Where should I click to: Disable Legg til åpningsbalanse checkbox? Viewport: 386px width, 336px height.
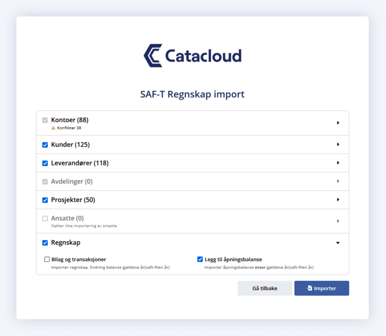[200, 260]
